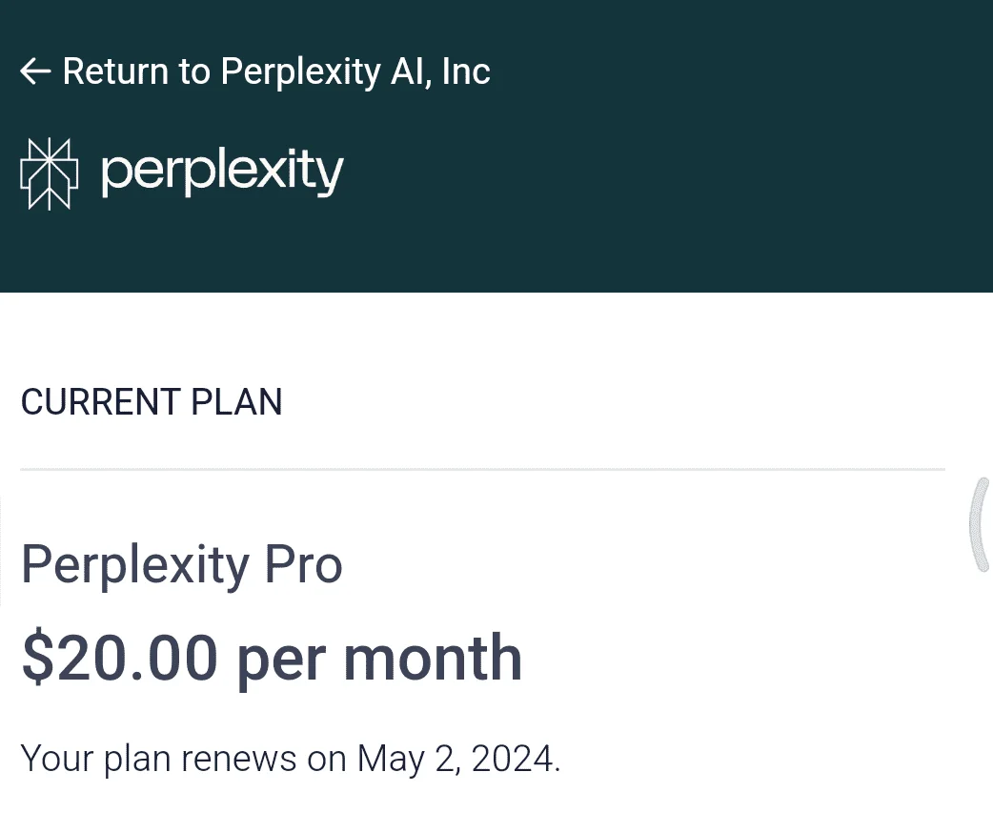Open Return to Perplexity AI, Inc link
This screenshot has width=993, height=833.
tap(255, 71)
